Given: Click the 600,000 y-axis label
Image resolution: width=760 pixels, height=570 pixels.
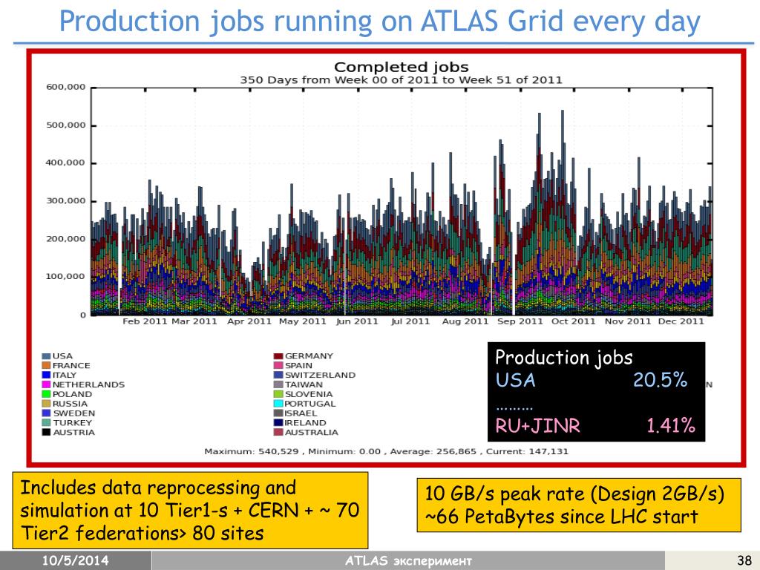Looking at the screenshot, I should click(65, 88).
